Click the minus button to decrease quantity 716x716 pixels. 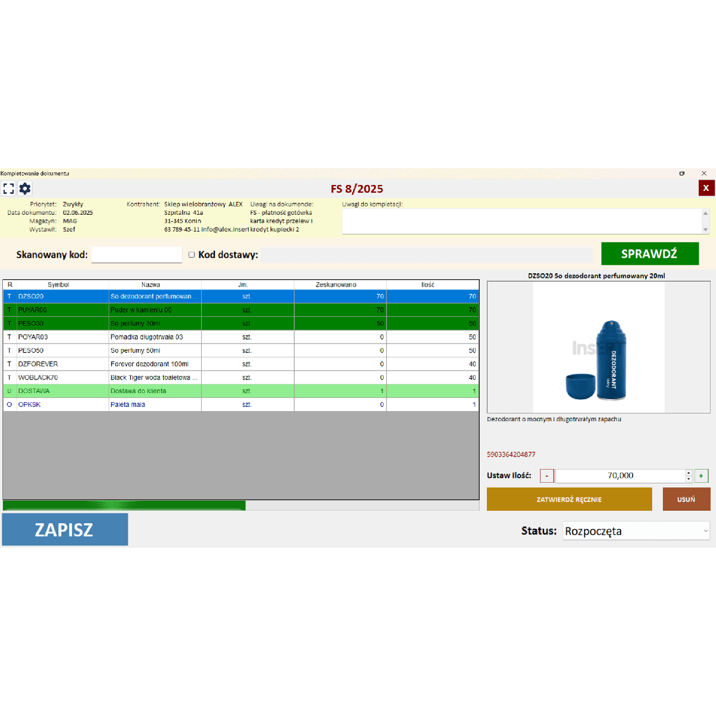(547, 476)
